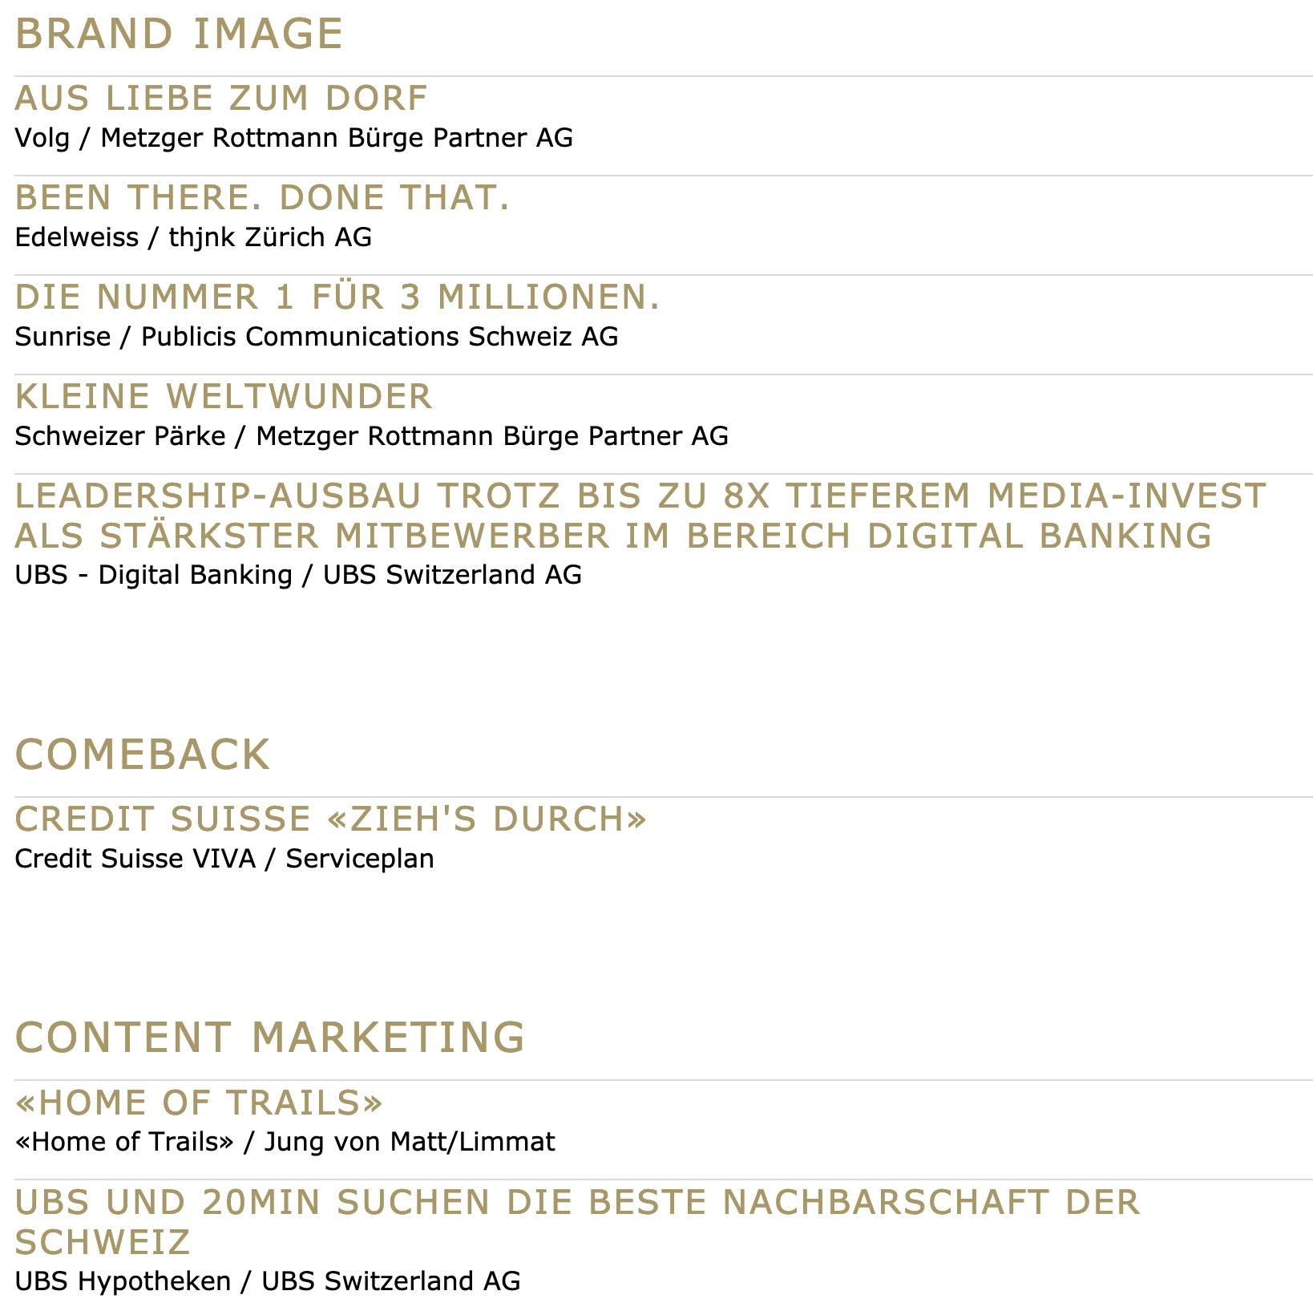Click "Volg / Metzger Rottmann Bürge Partner AG"
The width and height of the screenshot is (1313, 1307).
pyautogui.click(x=294, y=138)
